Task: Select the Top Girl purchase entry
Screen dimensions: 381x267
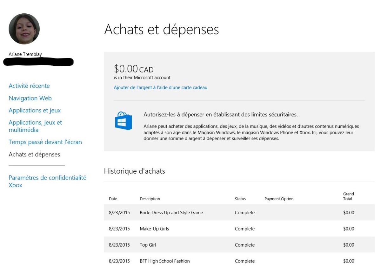Action: (148, 245)
